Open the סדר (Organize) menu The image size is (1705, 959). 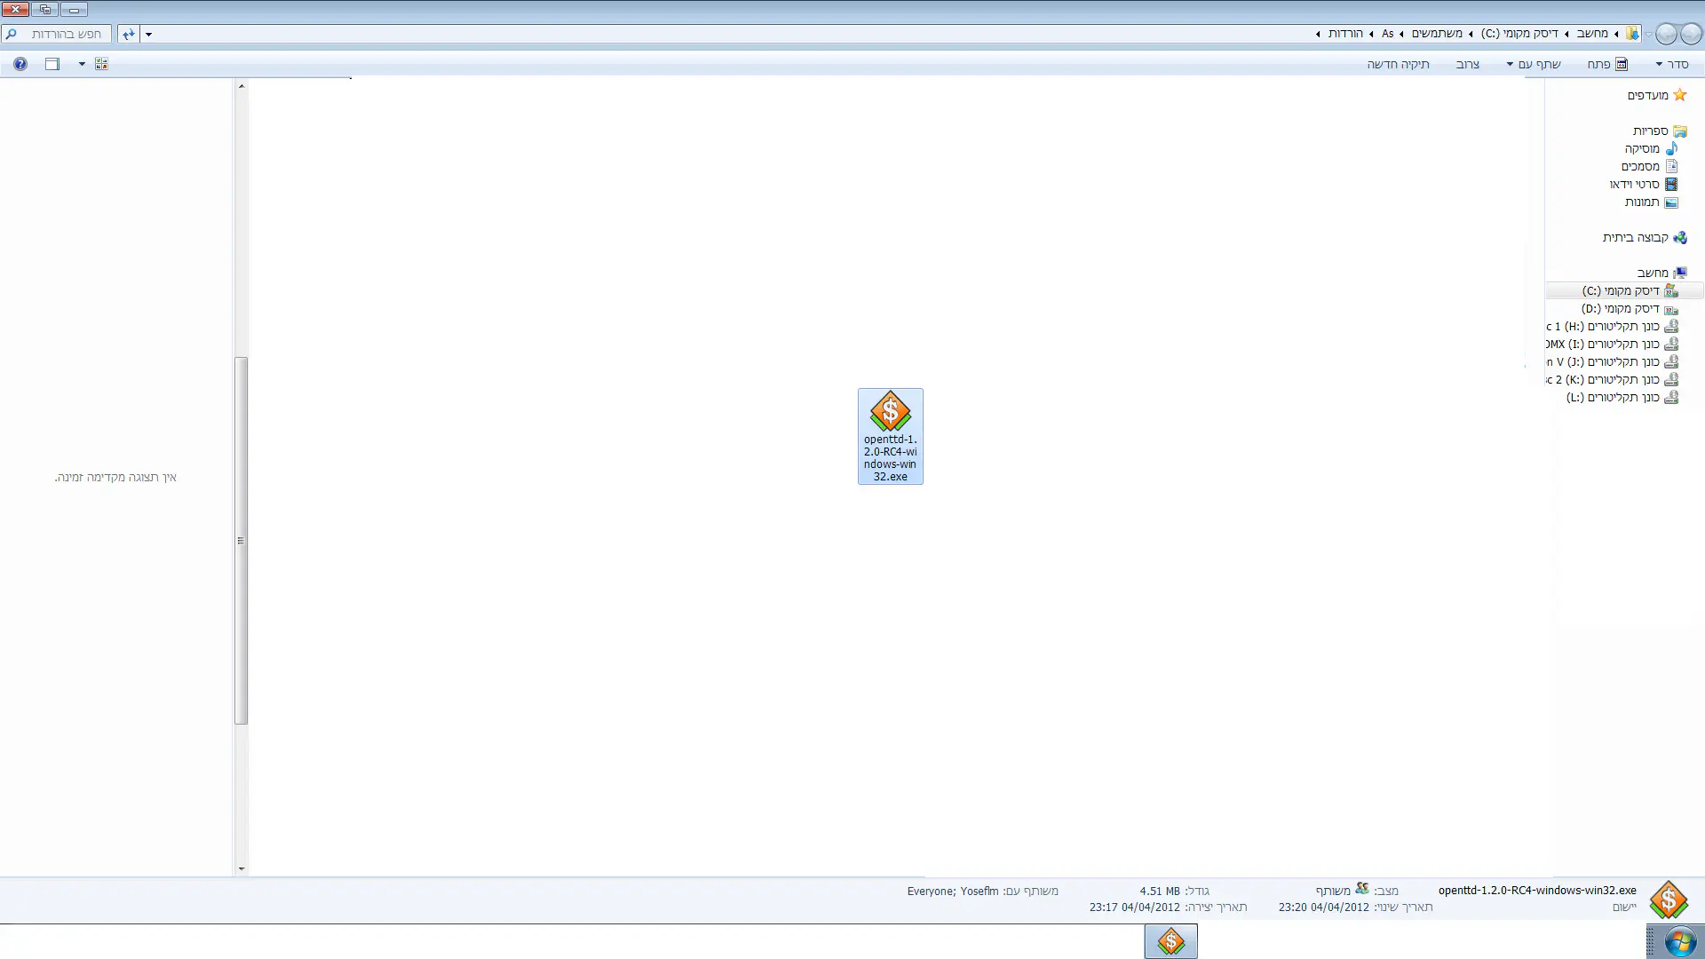1672,64
